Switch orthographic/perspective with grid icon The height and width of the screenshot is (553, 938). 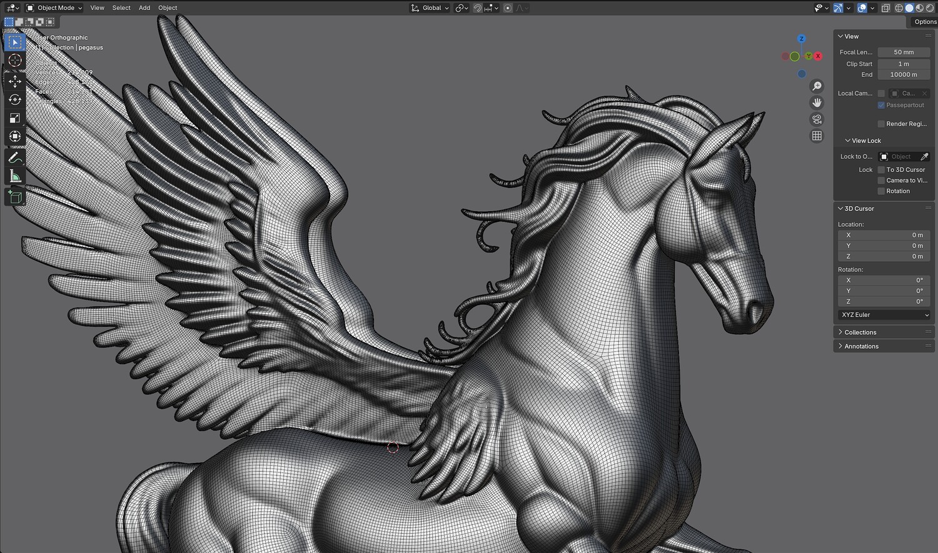[x=817, y=136]
